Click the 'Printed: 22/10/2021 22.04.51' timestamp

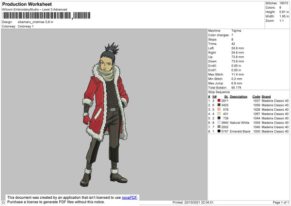click(x=193, y=203)
